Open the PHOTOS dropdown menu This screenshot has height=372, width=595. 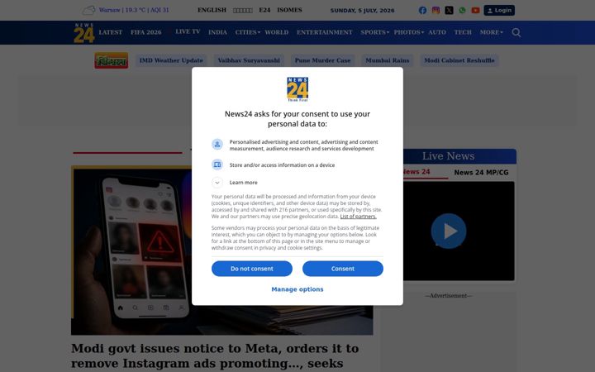(409, 32)
